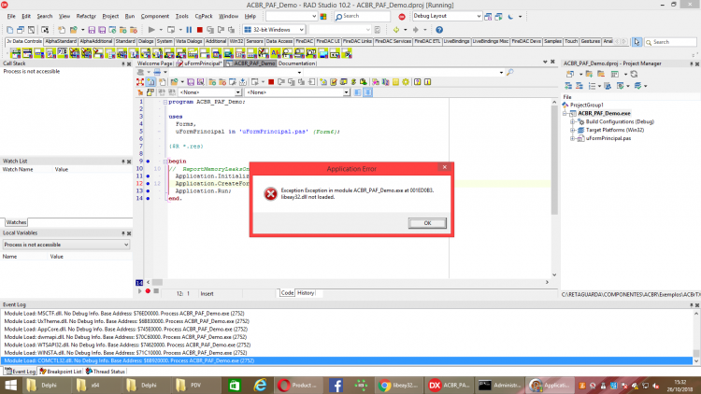Pause the running program
The height and width of the screenshot is (394, 701).
click(x=189, y=30)
